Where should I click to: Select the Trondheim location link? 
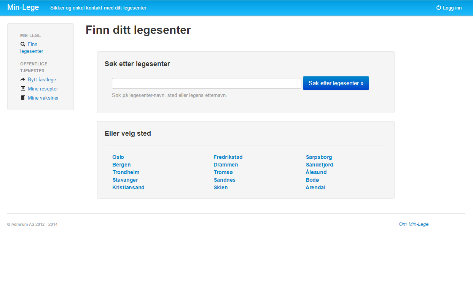(x=126, y=172)
